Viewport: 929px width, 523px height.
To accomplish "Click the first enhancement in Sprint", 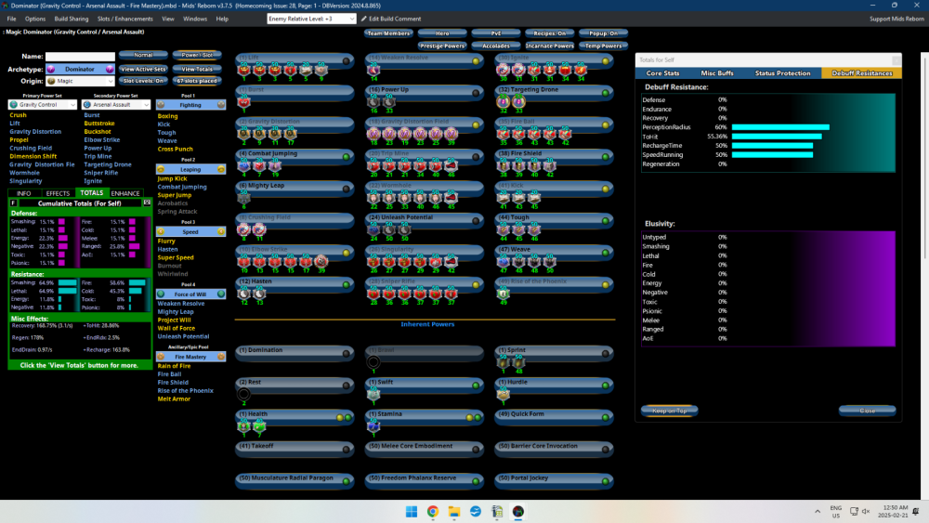I will 503,362.
